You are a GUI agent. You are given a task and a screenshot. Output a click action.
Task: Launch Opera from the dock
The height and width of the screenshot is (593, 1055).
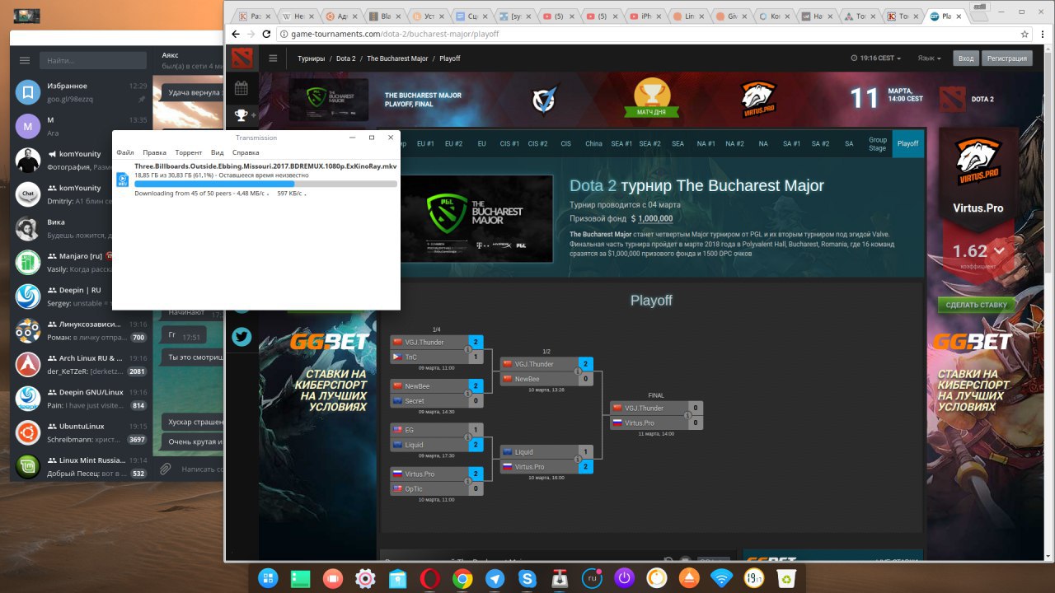coord(429,578)
